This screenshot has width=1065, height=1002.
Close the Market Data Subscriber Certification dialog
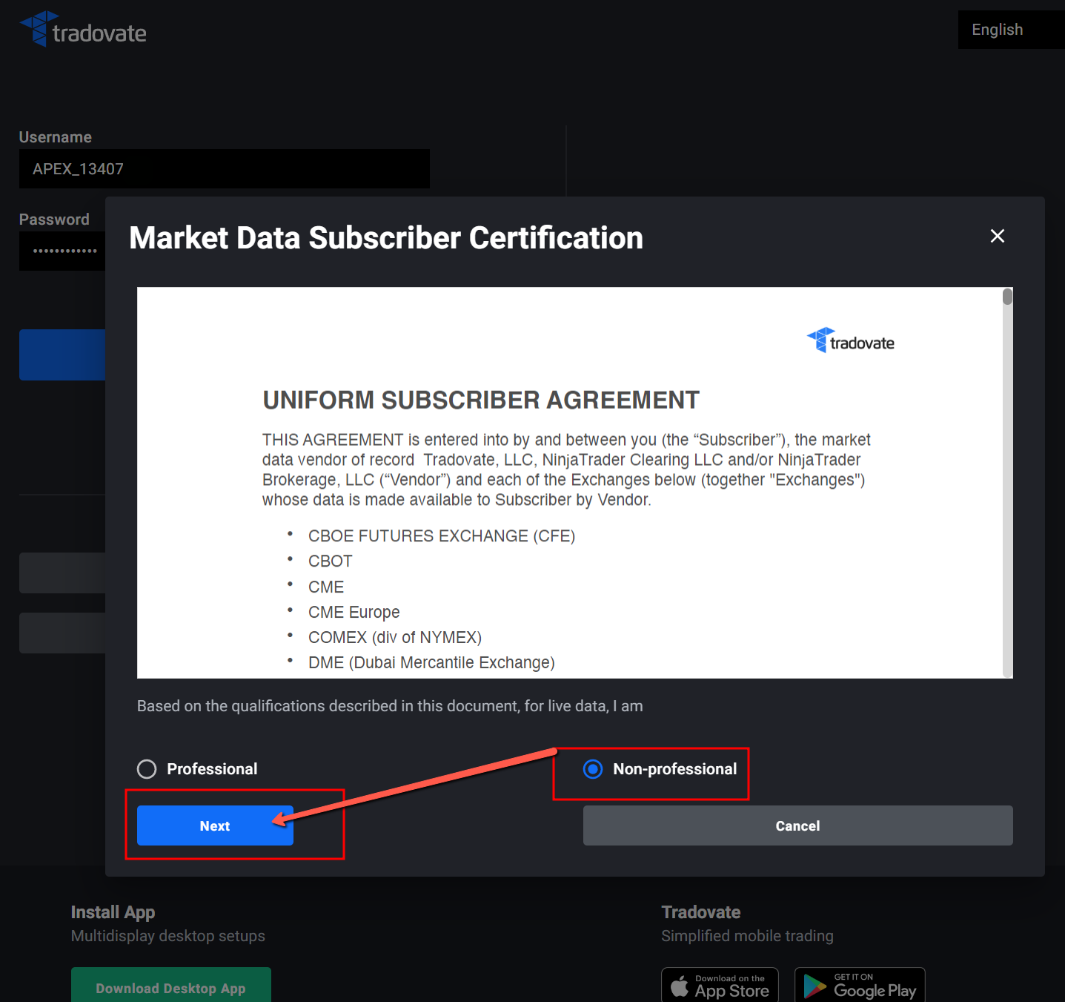(x=997, y=236)
